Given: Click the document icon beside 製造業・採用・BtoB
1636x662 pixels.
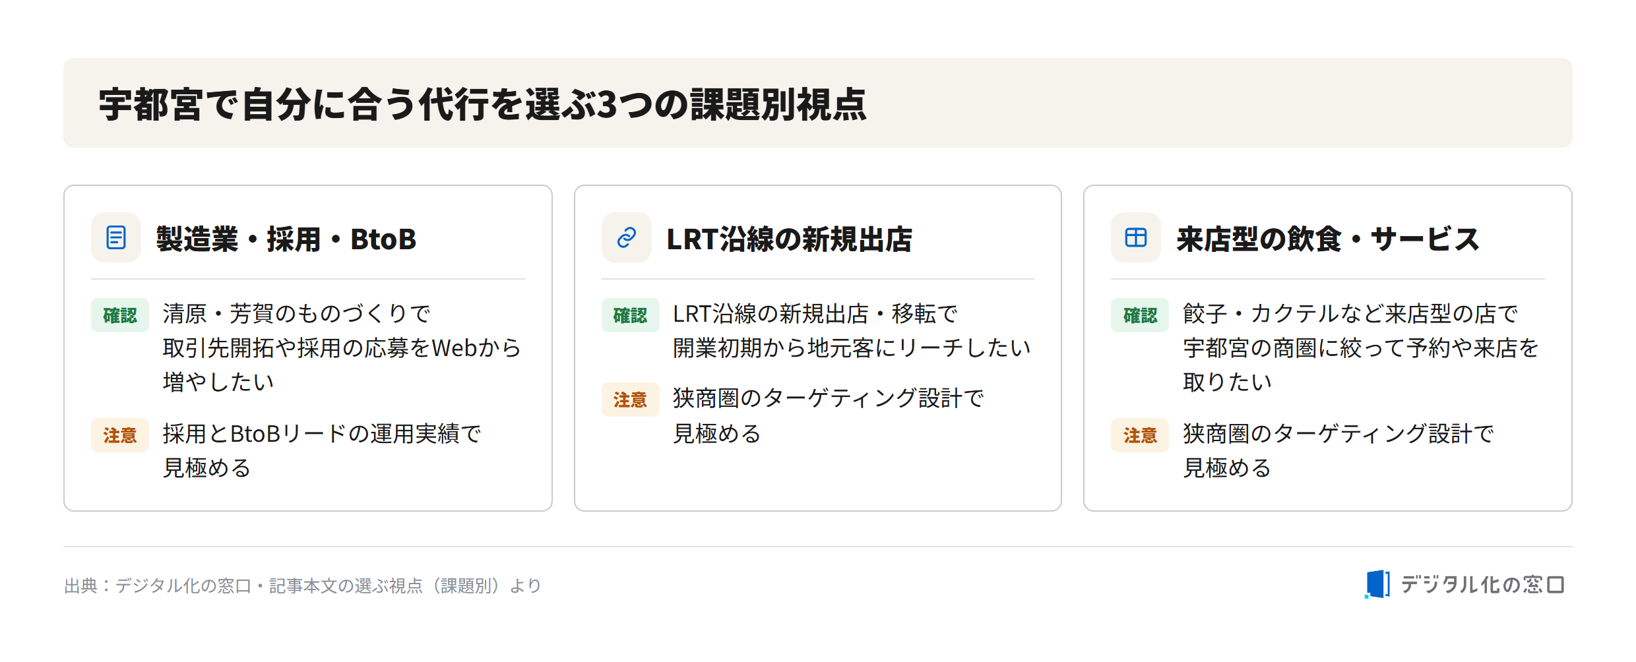Looking at the screenshot, I should 116,237.
